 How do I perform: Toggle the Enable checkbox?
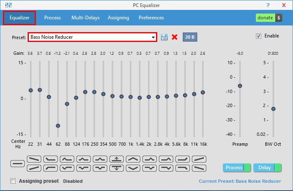(258, 36)
